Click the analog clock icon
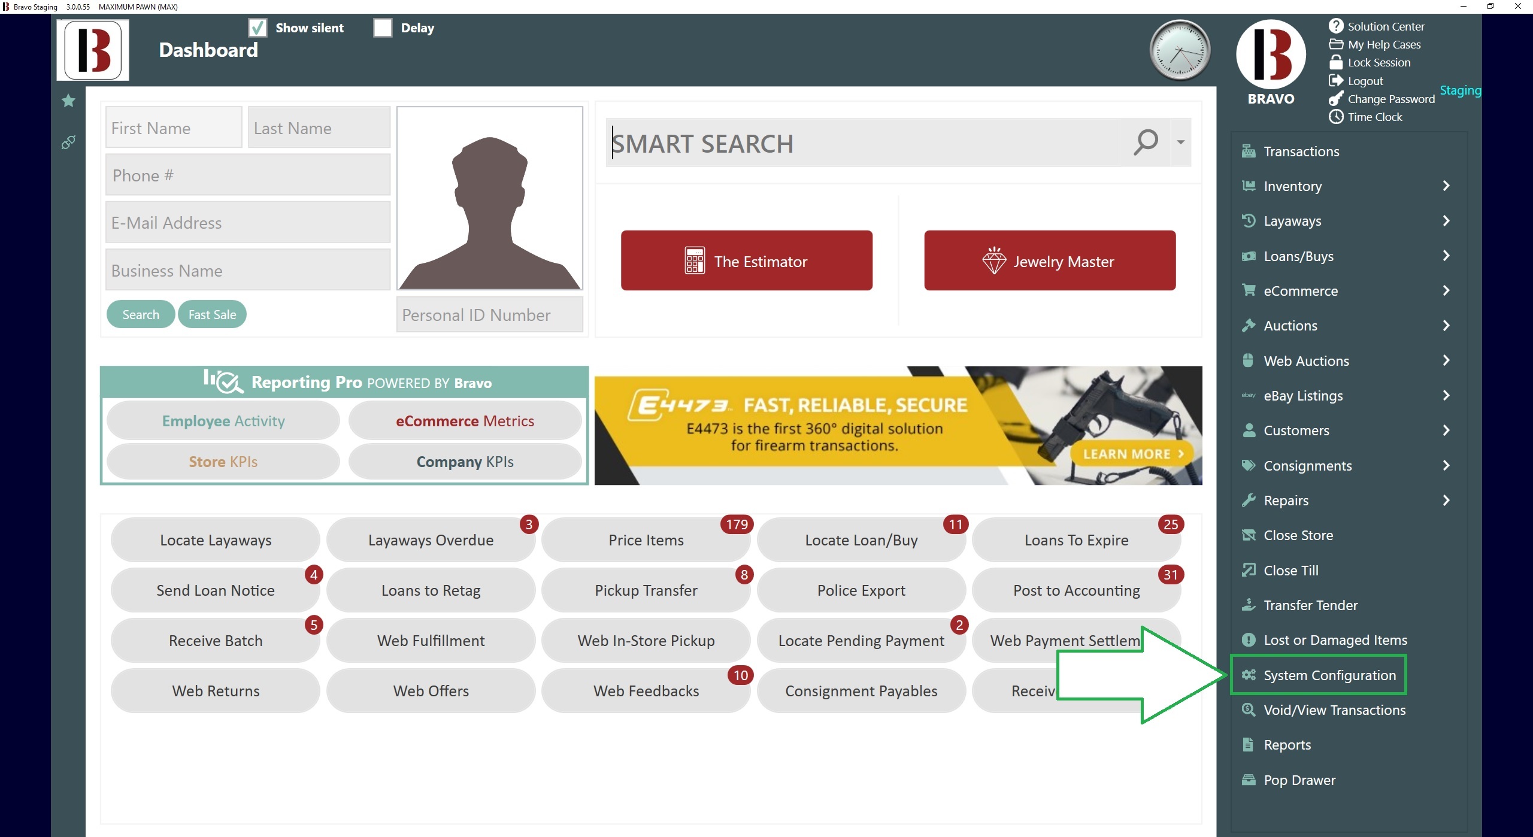Screen dimensions: 1533x837 click(1180, 50)
